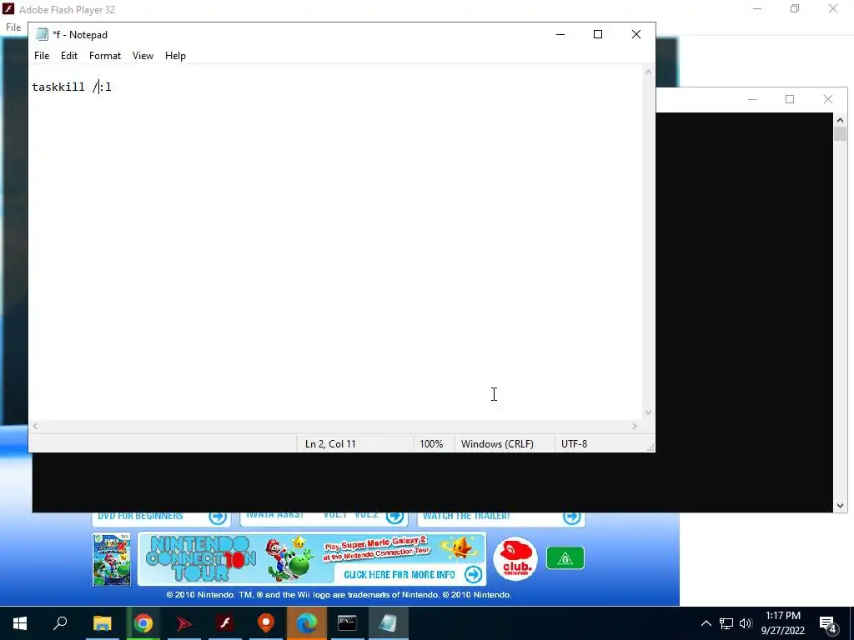Click the console window scrollbar thumb
The image size is (854, 640).
[840, 134]
